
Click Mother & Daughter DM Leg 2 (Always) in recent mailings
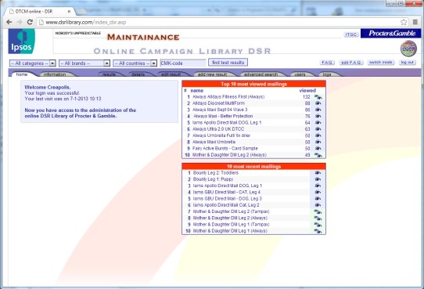point(230,218)
